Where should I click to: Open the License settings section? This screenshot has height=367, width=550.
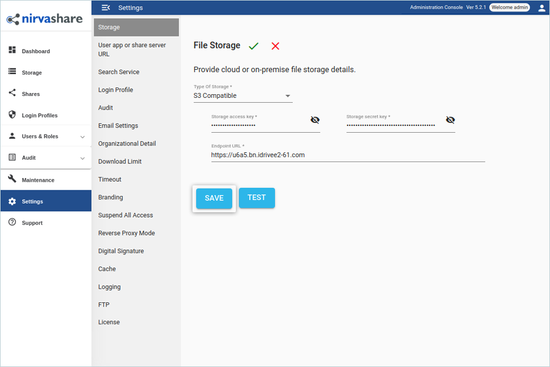109,322
